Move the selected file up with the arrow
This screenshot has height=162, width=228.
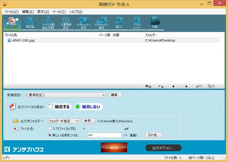pyautogui.click(x=174, y=86)
